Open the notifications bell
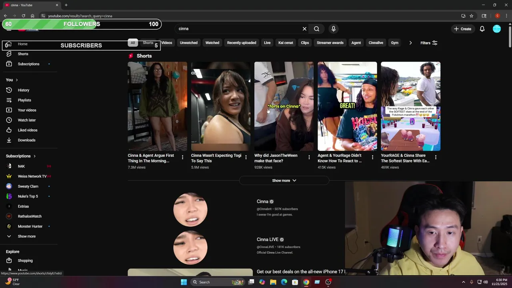 (482, 29)
